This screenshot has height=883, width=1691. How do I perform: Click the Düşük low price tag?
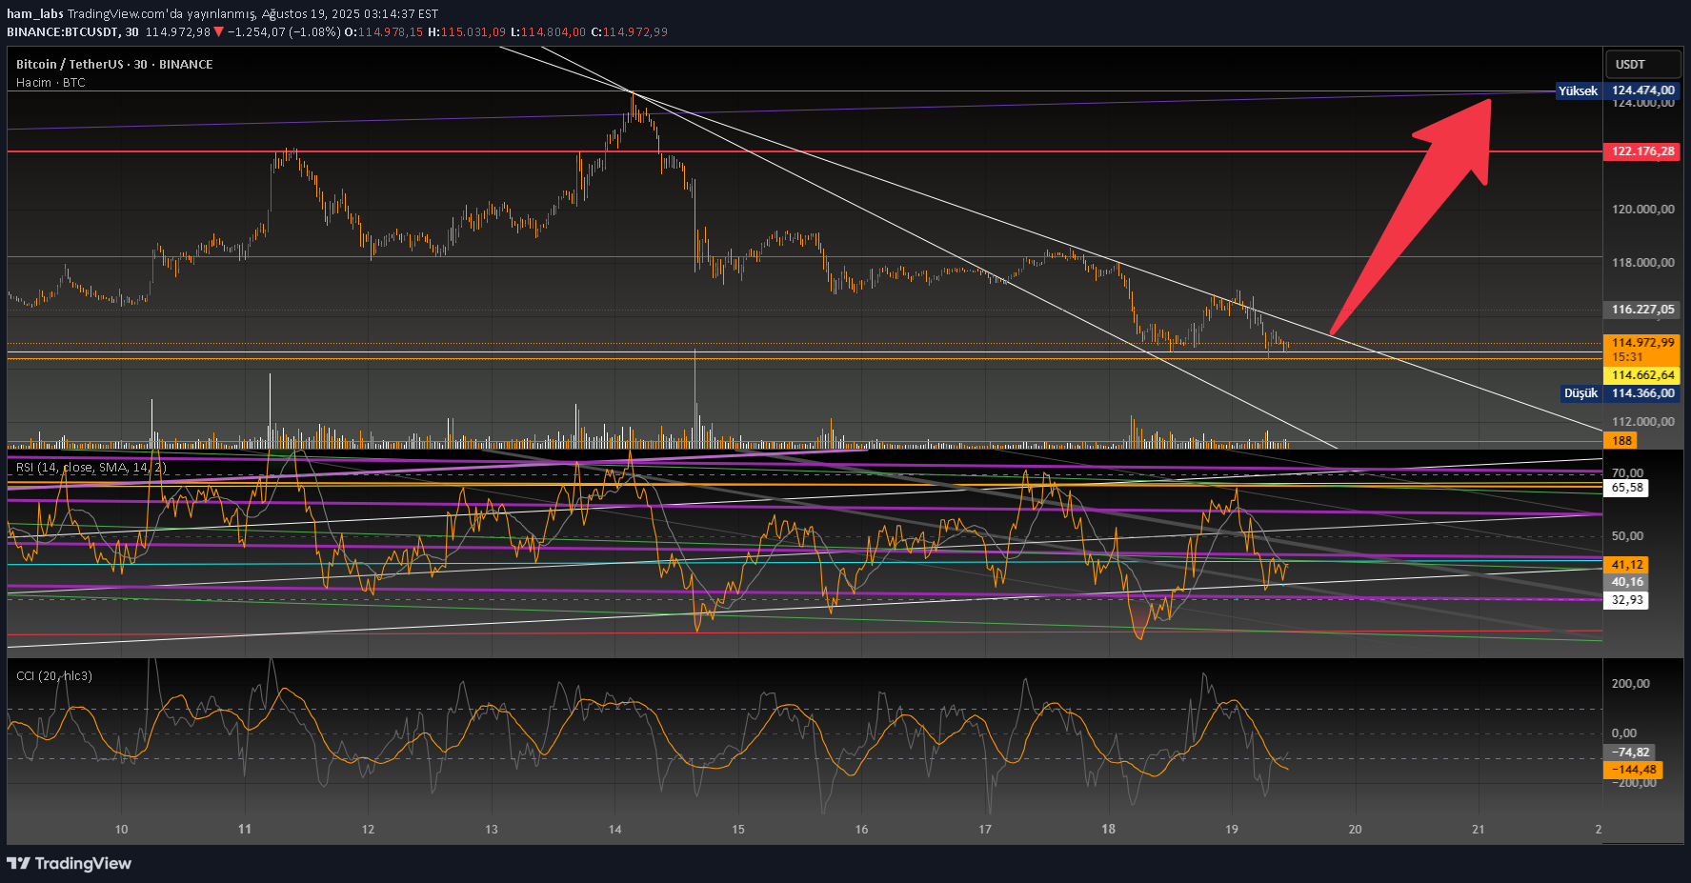(x=1580, y=393)
